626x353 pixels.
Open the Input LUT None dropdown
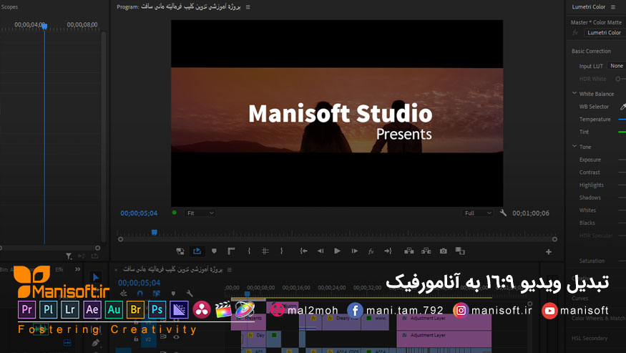(617, 66)
